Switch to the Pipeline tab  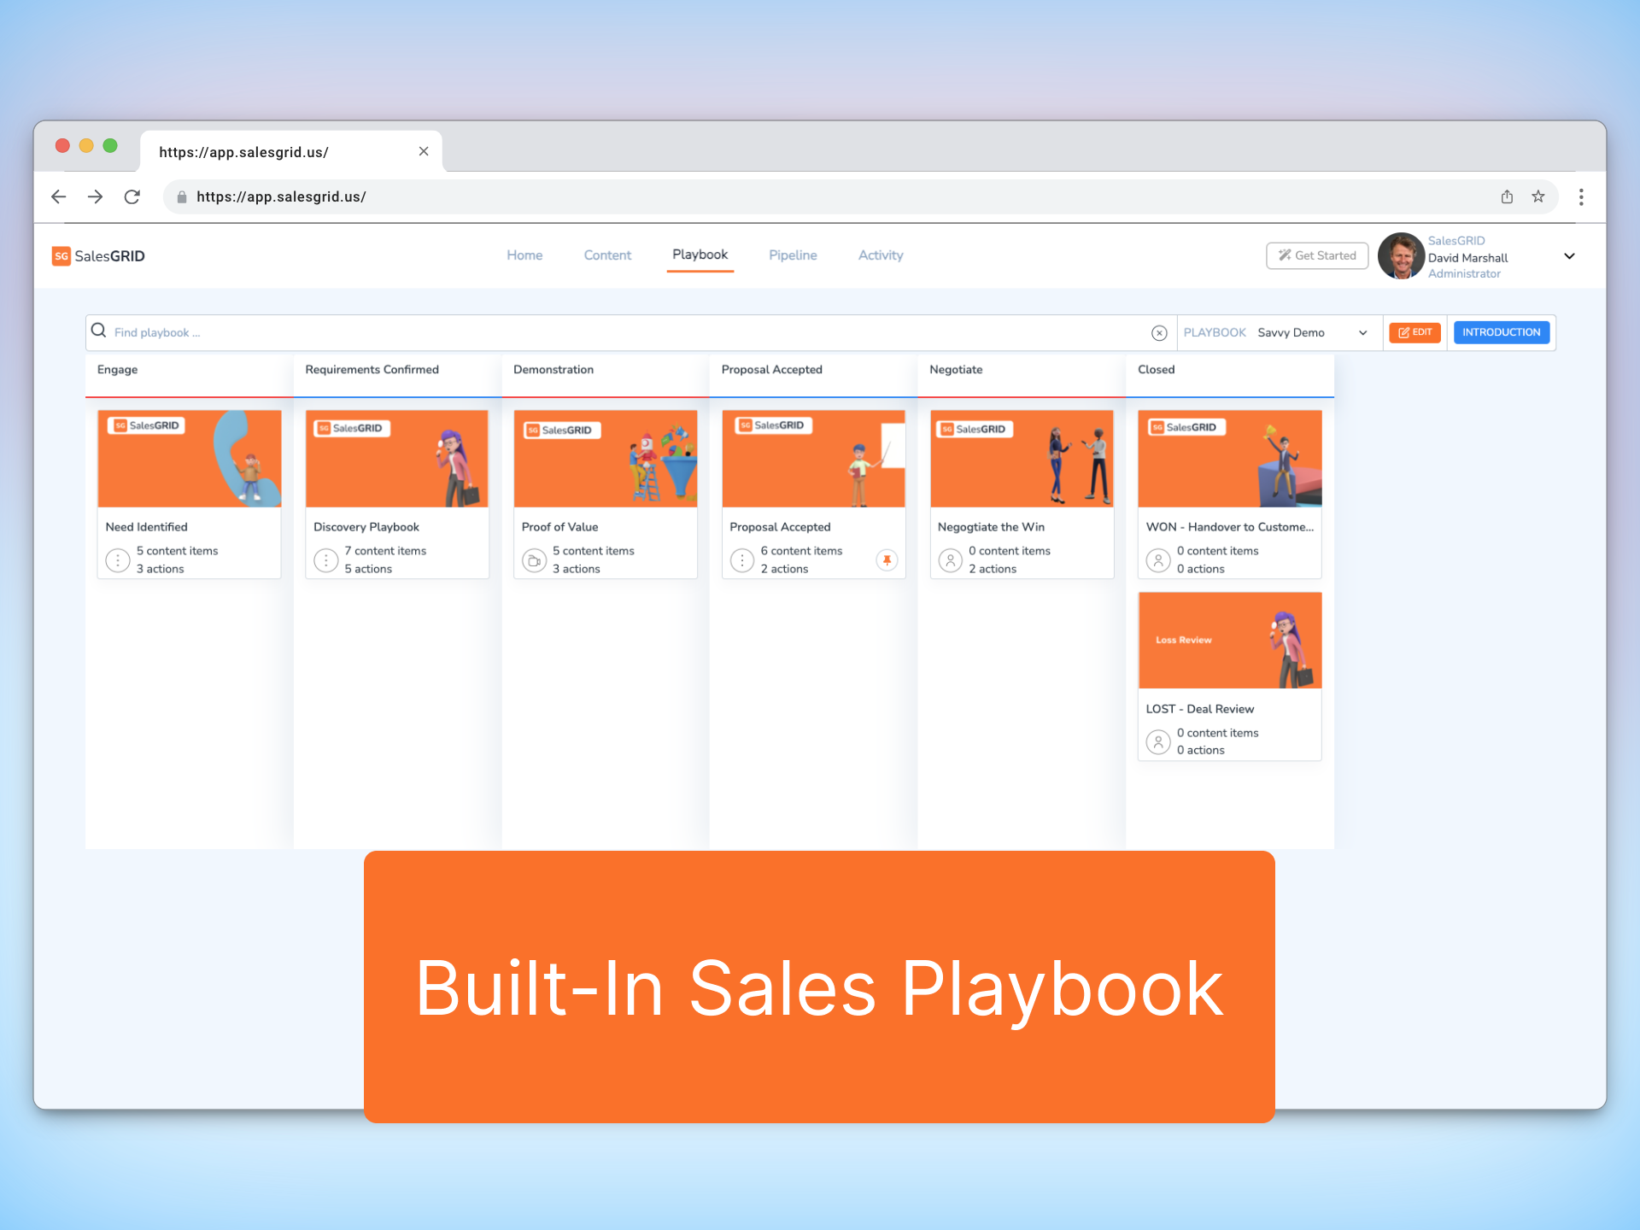793,255
